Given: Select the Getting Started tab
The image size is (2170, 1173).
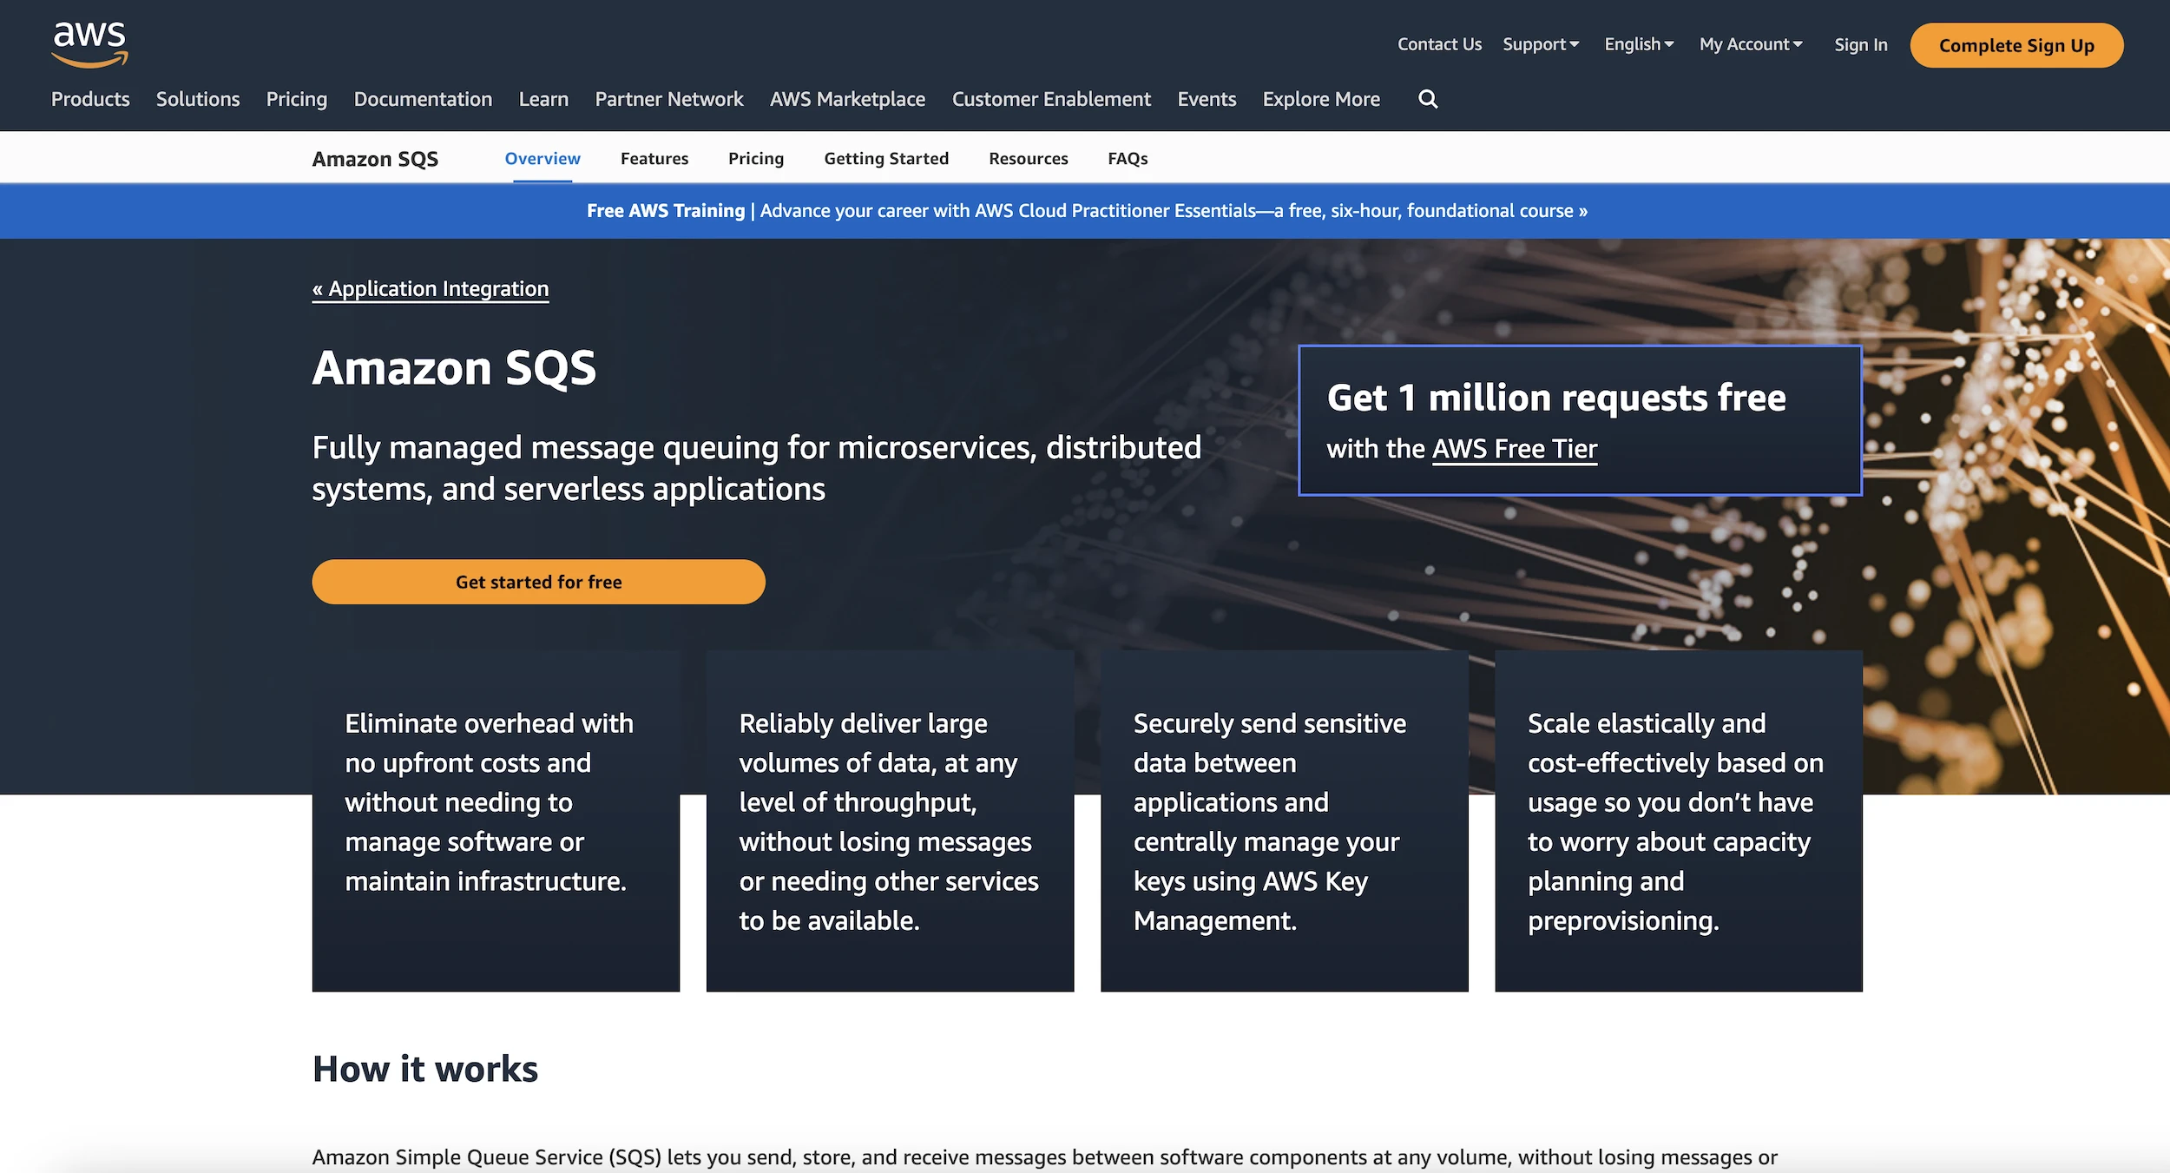Looking at the screenshot, I should pos(886,159).
